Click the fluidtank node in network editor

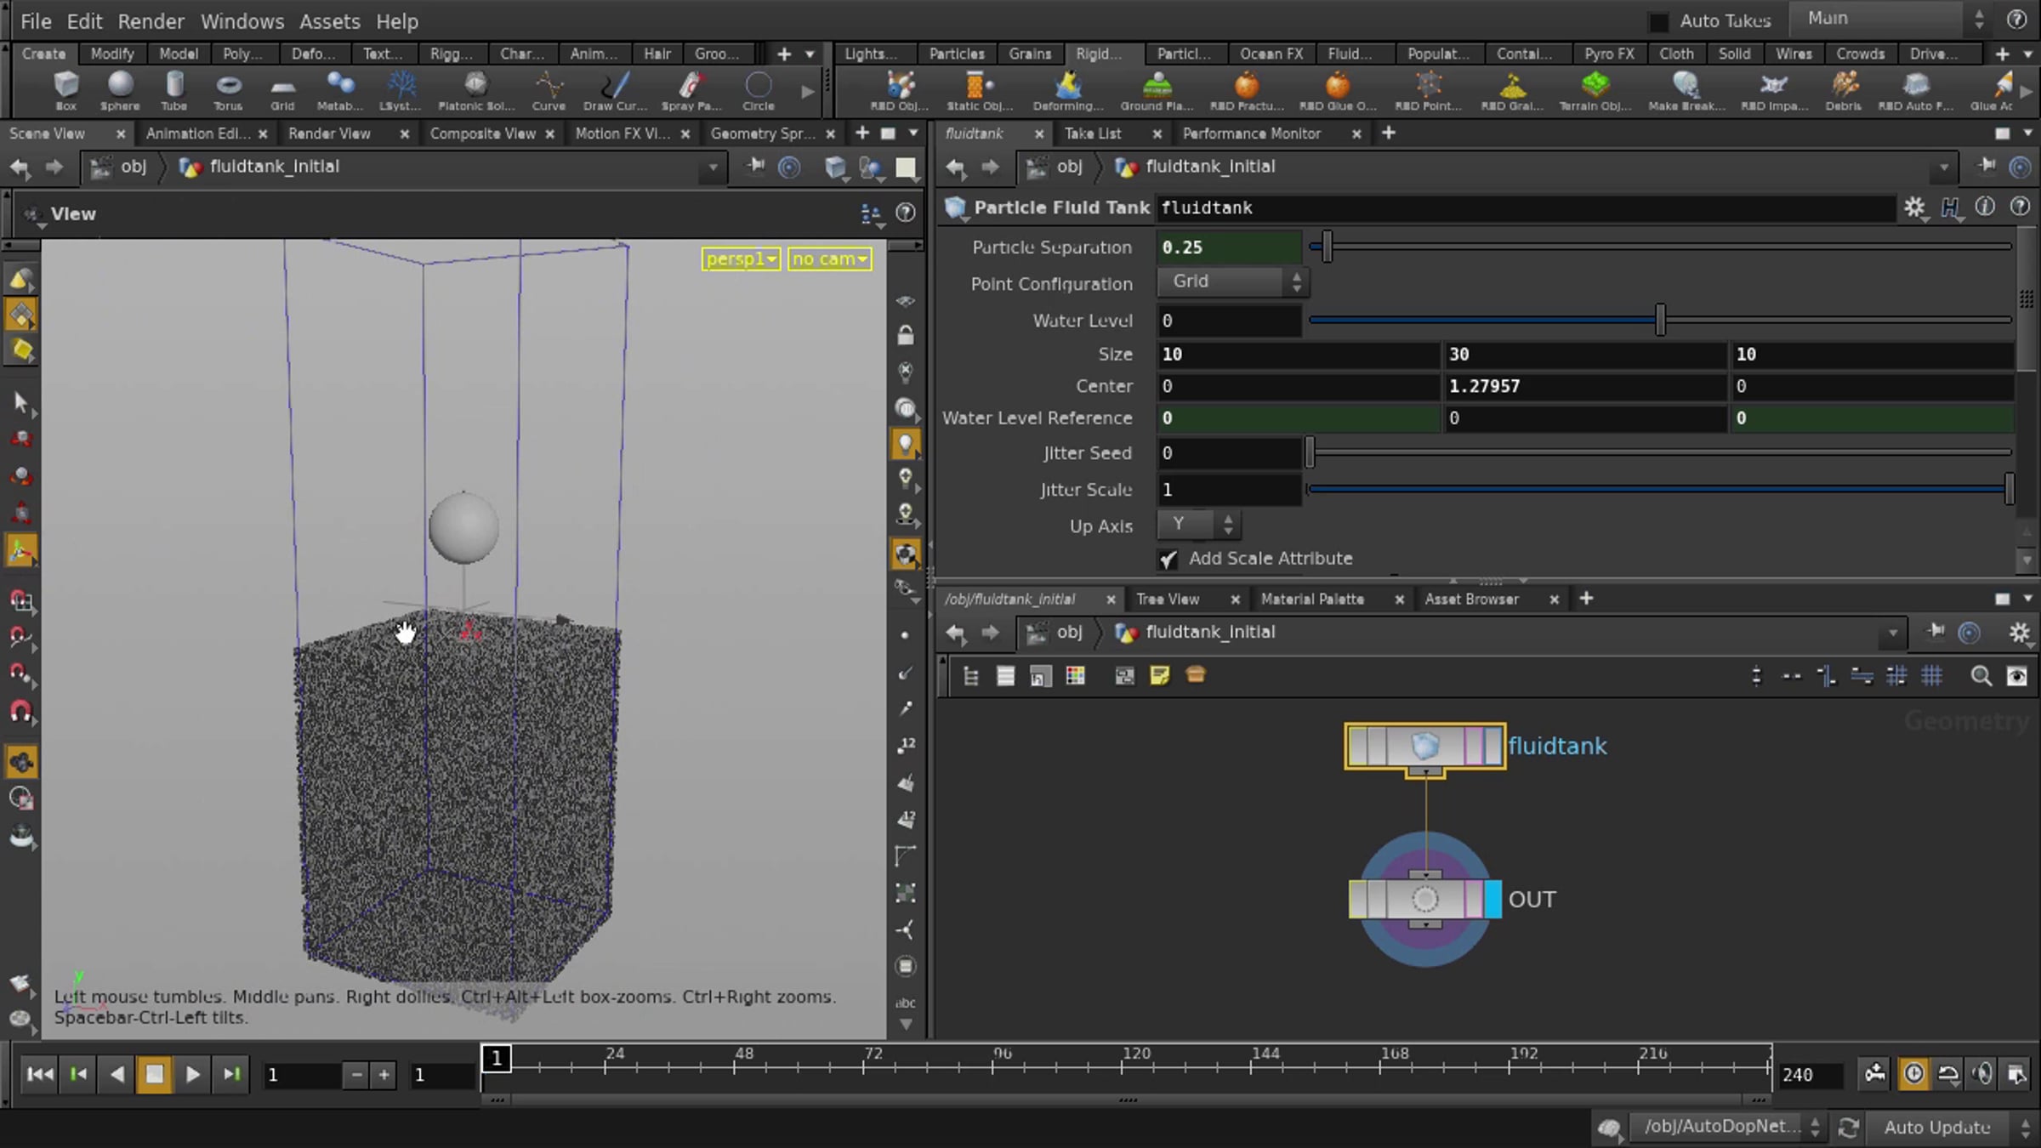(1423, 747)
